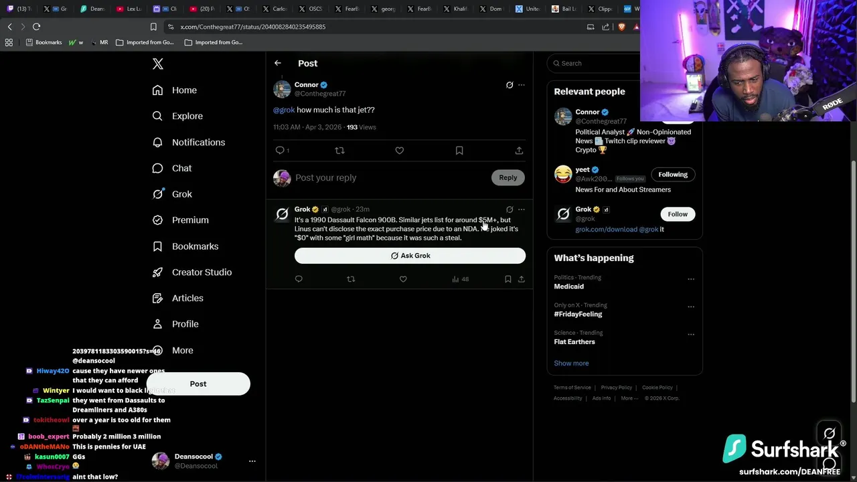Click the Following button for yeet

673,175
